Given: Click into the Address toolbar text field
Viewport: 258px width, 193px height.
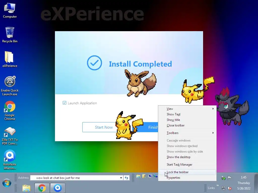Looking at the screenshot, I should 75,178.
